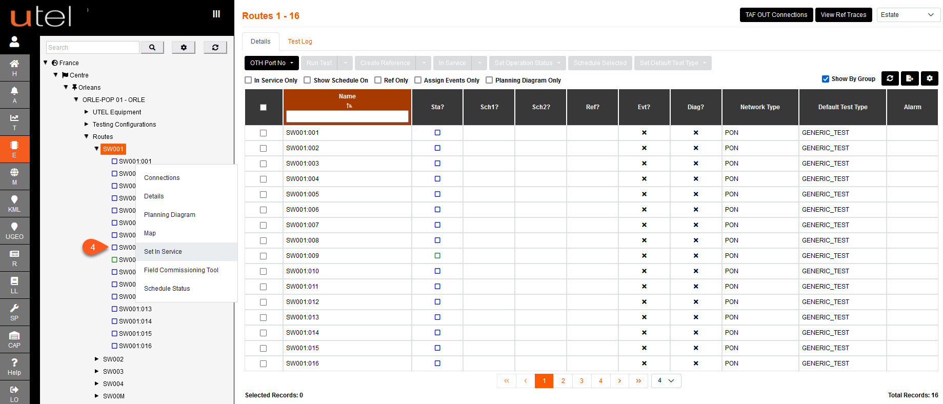Screen dimensions: 943x404
Task: Refresh the navigation tree
Action: [x=215, y=47]
